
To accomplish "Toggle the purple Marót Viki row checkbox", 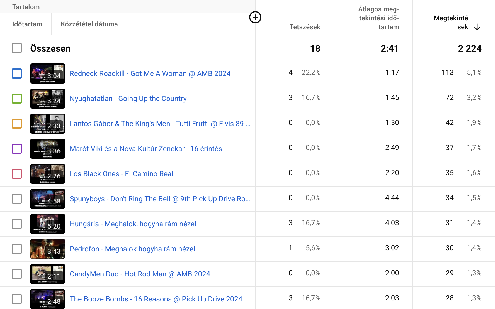I will pyautogui.click(x=17, y=149).
